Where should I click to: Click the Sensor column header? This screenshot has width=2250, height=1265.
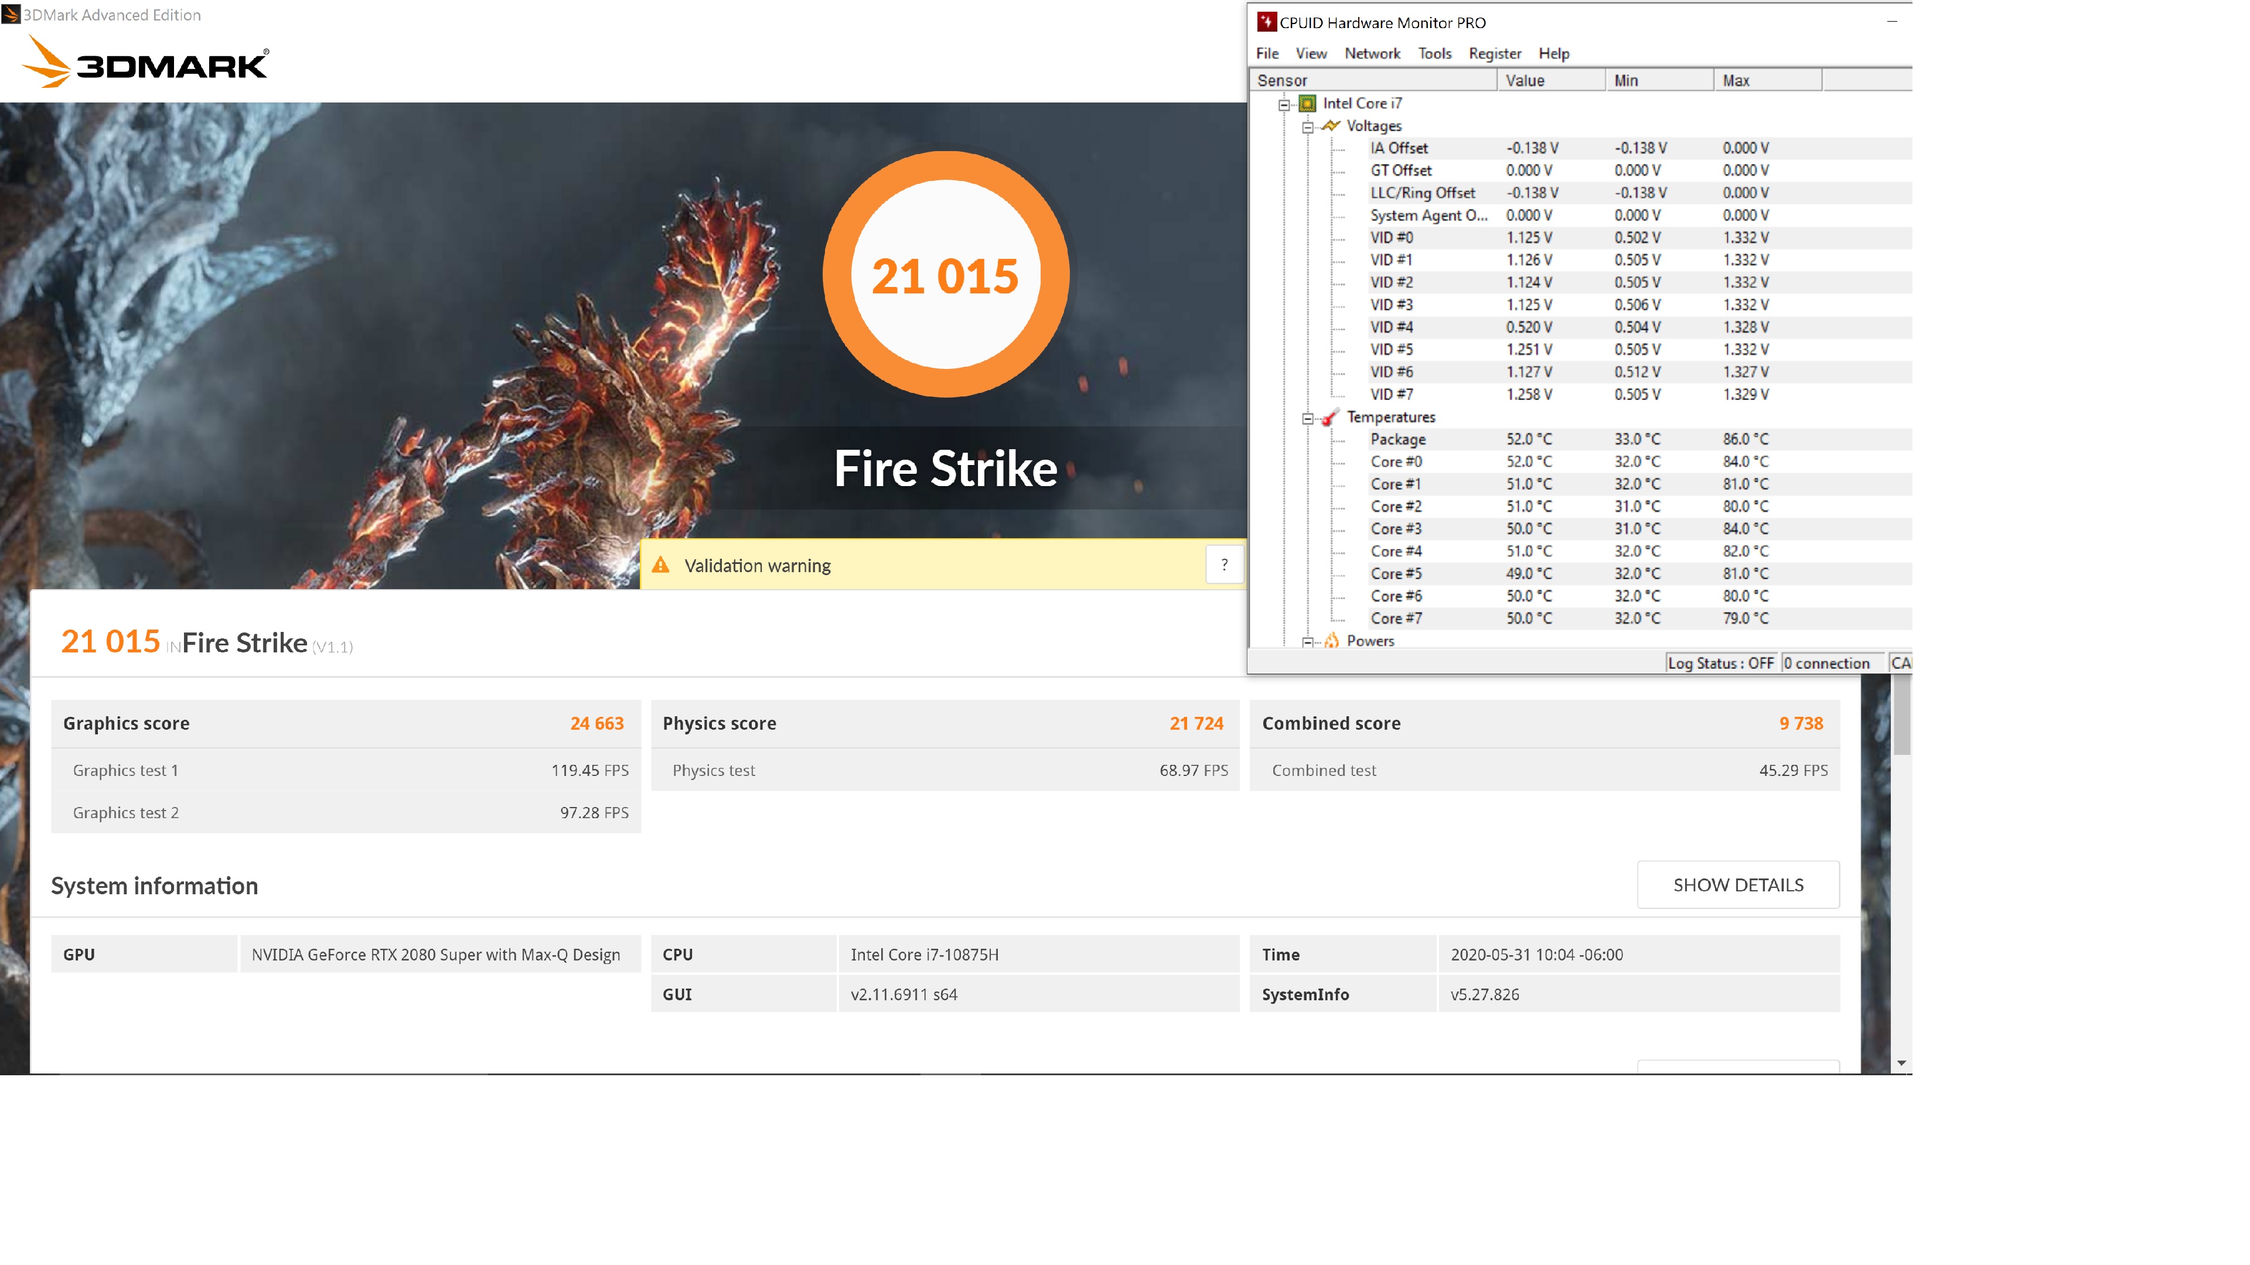pos(1374,80)
